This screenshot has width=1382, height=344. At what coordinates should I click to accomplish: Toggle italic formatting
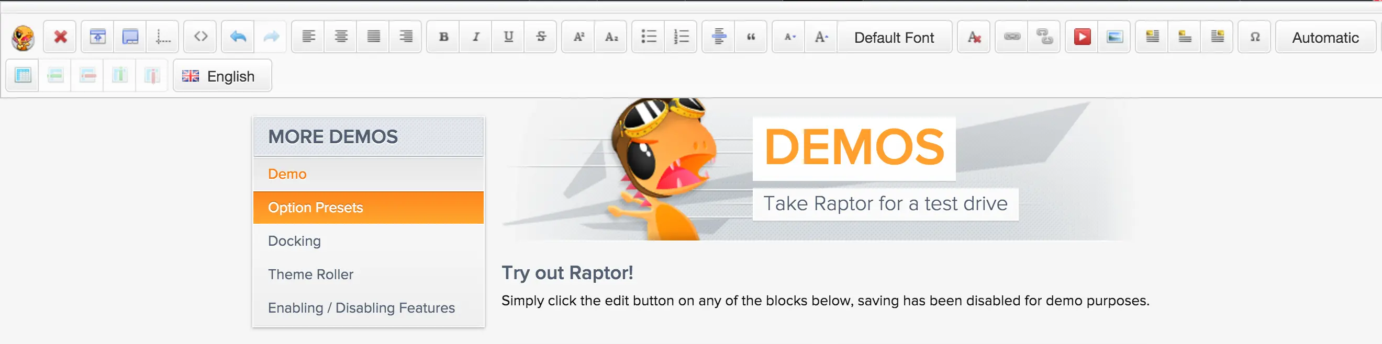[476, 37]
